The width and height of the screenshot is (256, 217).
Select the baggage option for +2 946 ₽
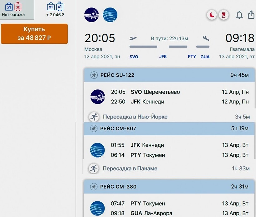pos(55,10)
